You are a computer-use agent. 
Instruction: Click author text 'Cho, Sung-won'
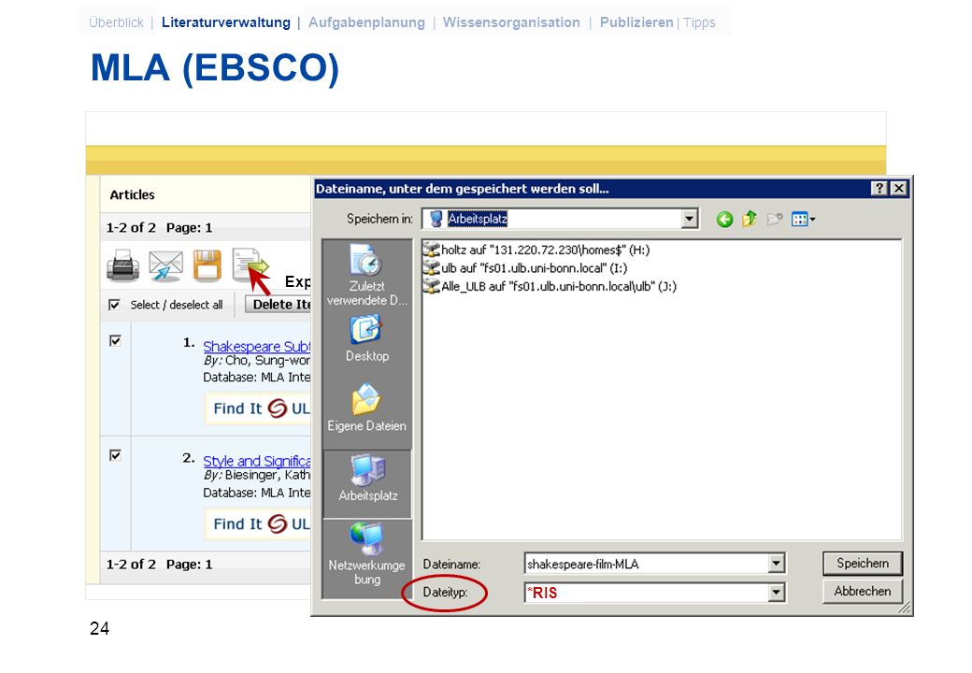pyautogui.click(x=268, y=361)
